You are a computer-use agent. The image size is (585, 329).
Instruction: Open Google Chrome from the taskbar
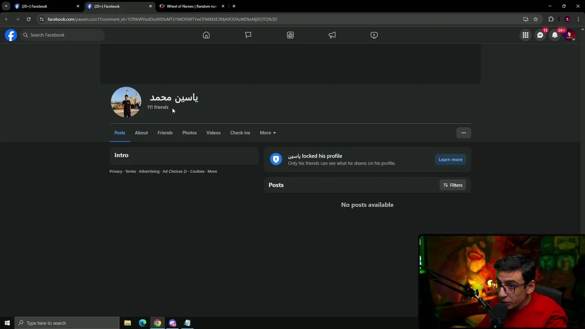click(x=157, y=323)
